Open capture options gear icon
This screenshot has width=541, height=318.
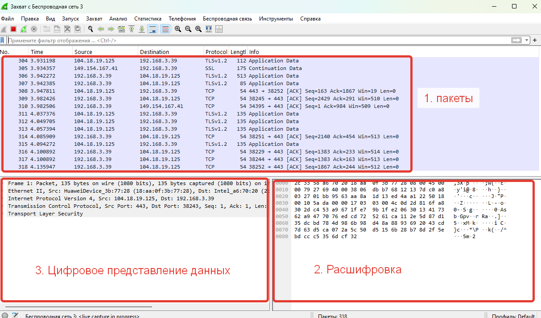coord(33,29)
